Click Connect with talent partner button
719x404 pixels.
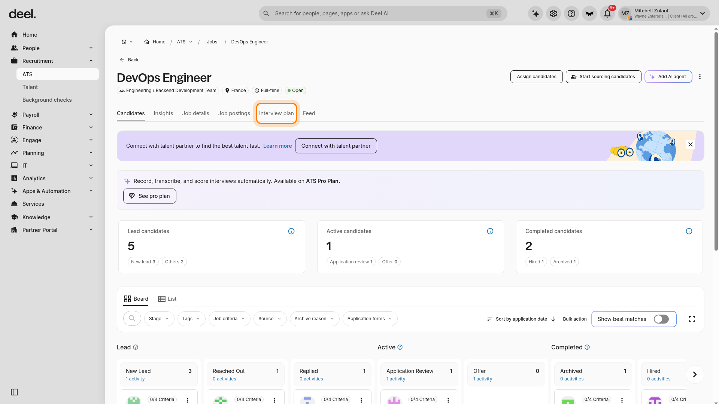point(336,146)
